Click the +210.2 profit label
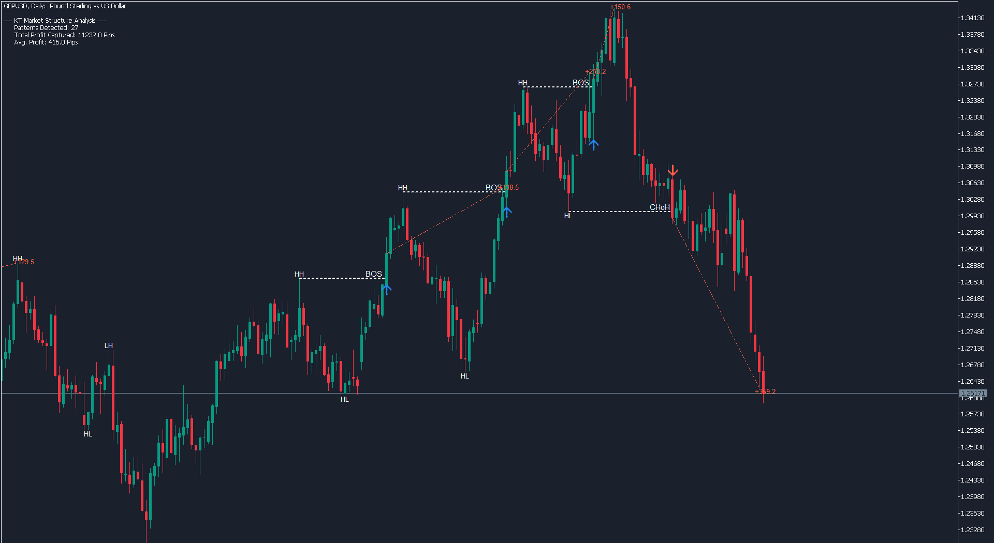 pyautogui.click(x=595, y=72)
